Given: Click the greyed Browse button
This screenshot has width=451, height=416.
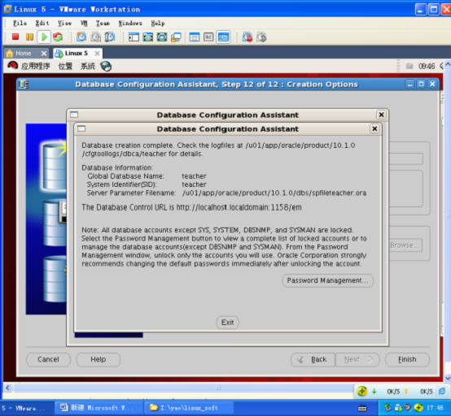Looking at the screenshot, I should [405, 245].
